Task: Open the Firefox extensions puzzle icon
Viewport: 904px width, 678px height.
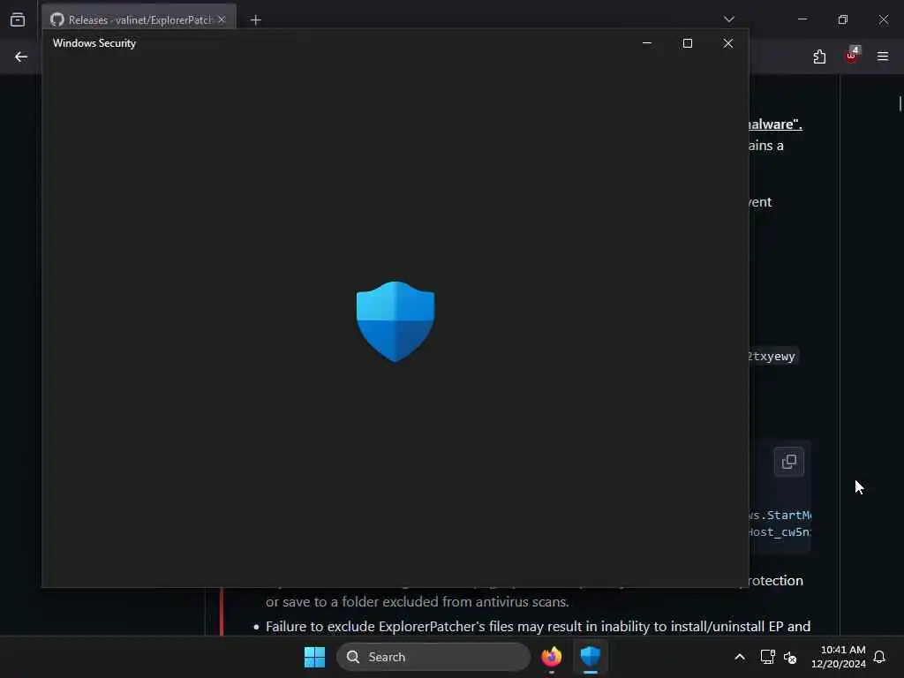Action: pos(819,56)
